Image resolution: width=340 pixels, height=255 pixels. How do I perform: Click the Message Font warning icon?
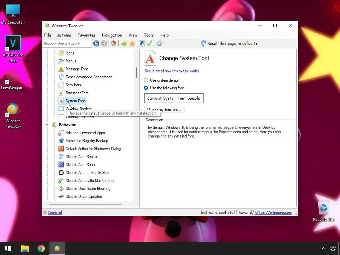click(x=61, y=69)
